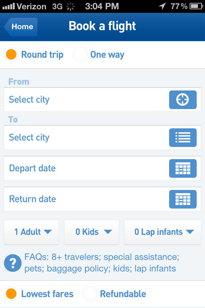Select the Round trip option
The width and height of the screenshot is (205, 308).
tap(11, 55)
